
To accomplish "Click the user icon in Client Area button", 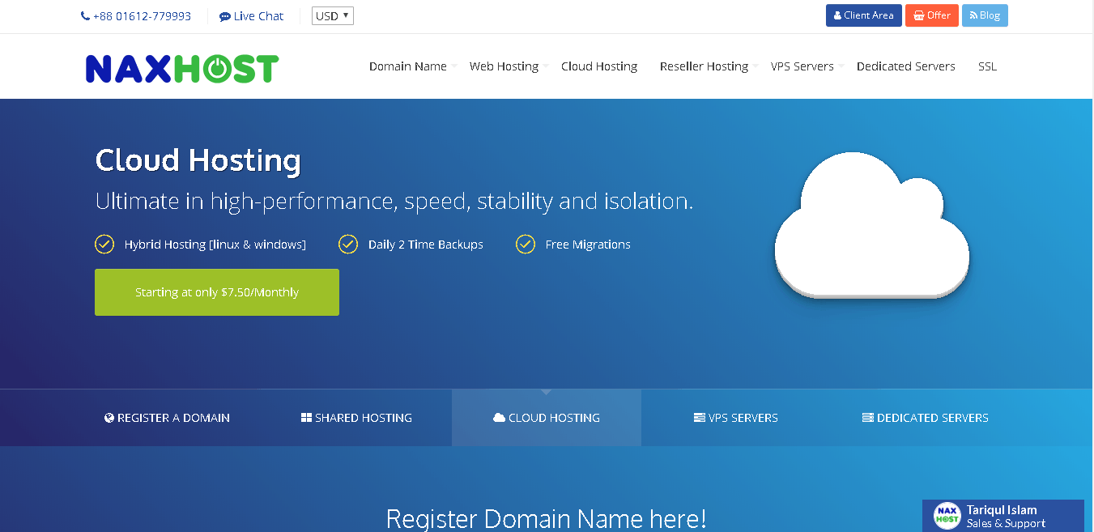I will click(x=837, y=15).
